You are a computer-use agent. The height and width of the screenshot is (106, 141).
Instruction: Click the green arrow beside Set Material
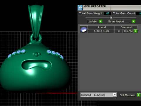139,95
